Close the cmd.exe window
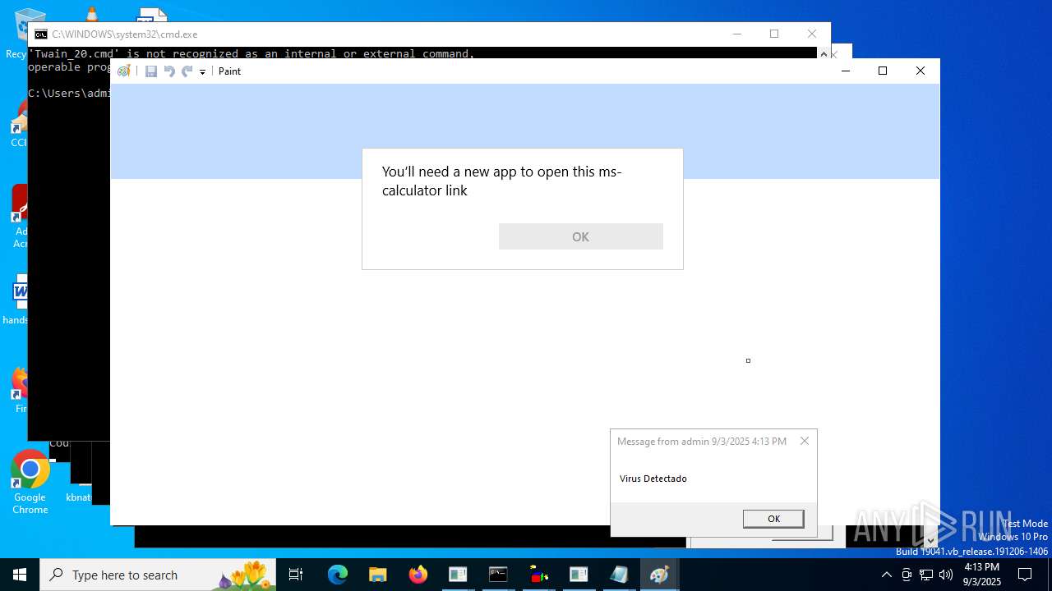 click(x=812, y=34)
